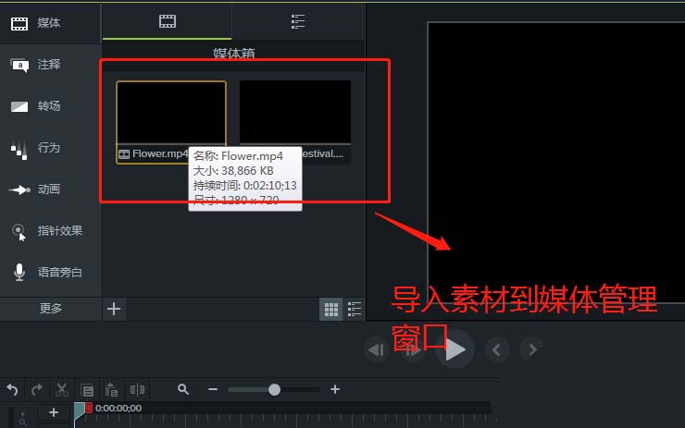Click the 更多 (More) button

click(x=51, y=309)
